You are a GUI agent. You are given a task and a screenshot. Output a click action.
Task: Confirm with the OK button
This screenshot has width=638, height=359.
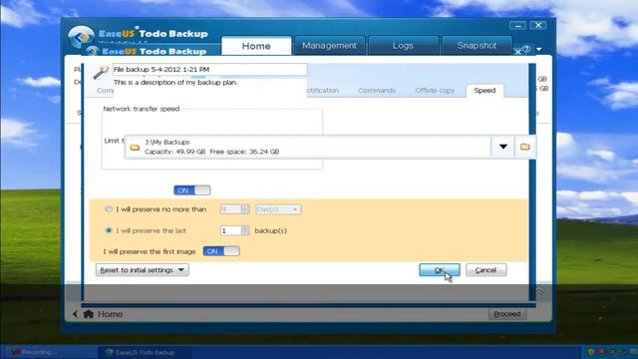(x=440, y=270)
